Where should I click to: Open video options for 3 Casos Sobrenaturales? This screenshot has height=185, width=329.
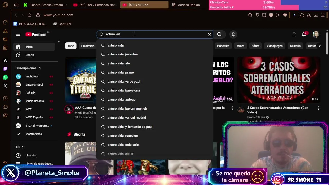point(318,108)
